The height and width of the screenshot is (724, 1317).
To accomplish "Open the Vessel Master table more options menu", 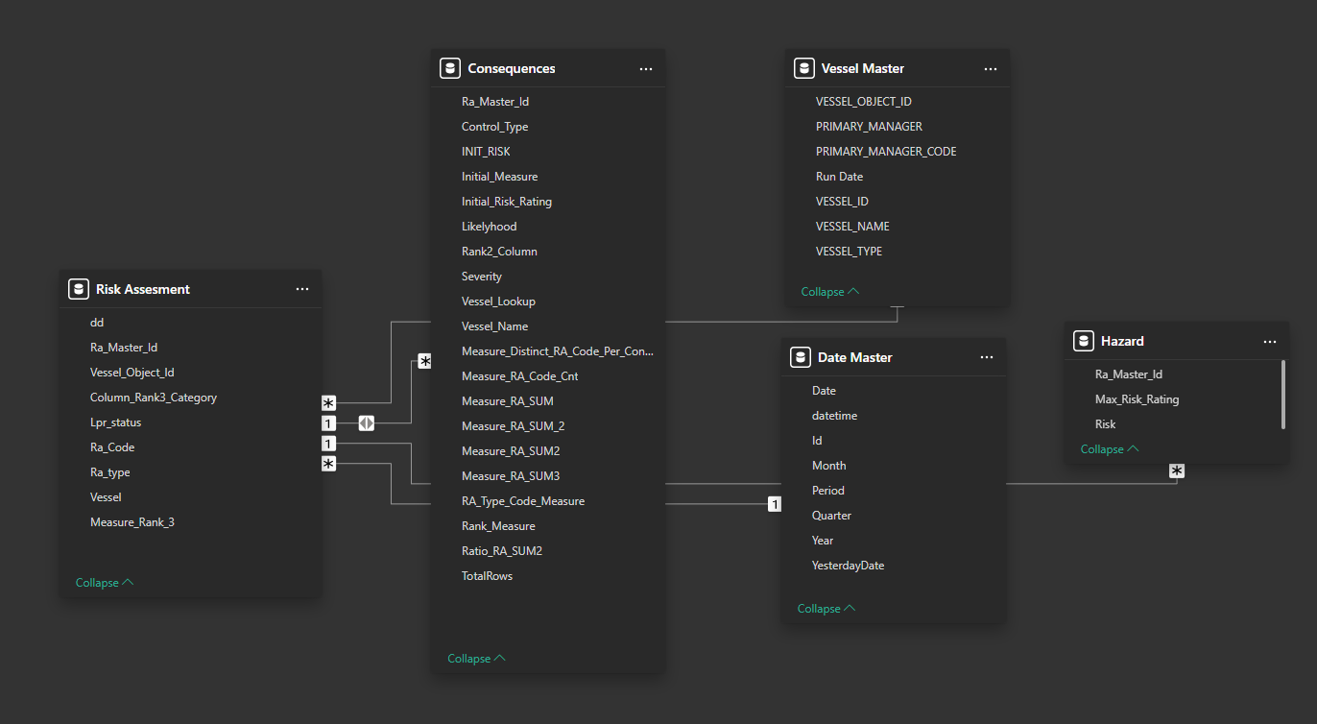I will click(x=991, y=69).
